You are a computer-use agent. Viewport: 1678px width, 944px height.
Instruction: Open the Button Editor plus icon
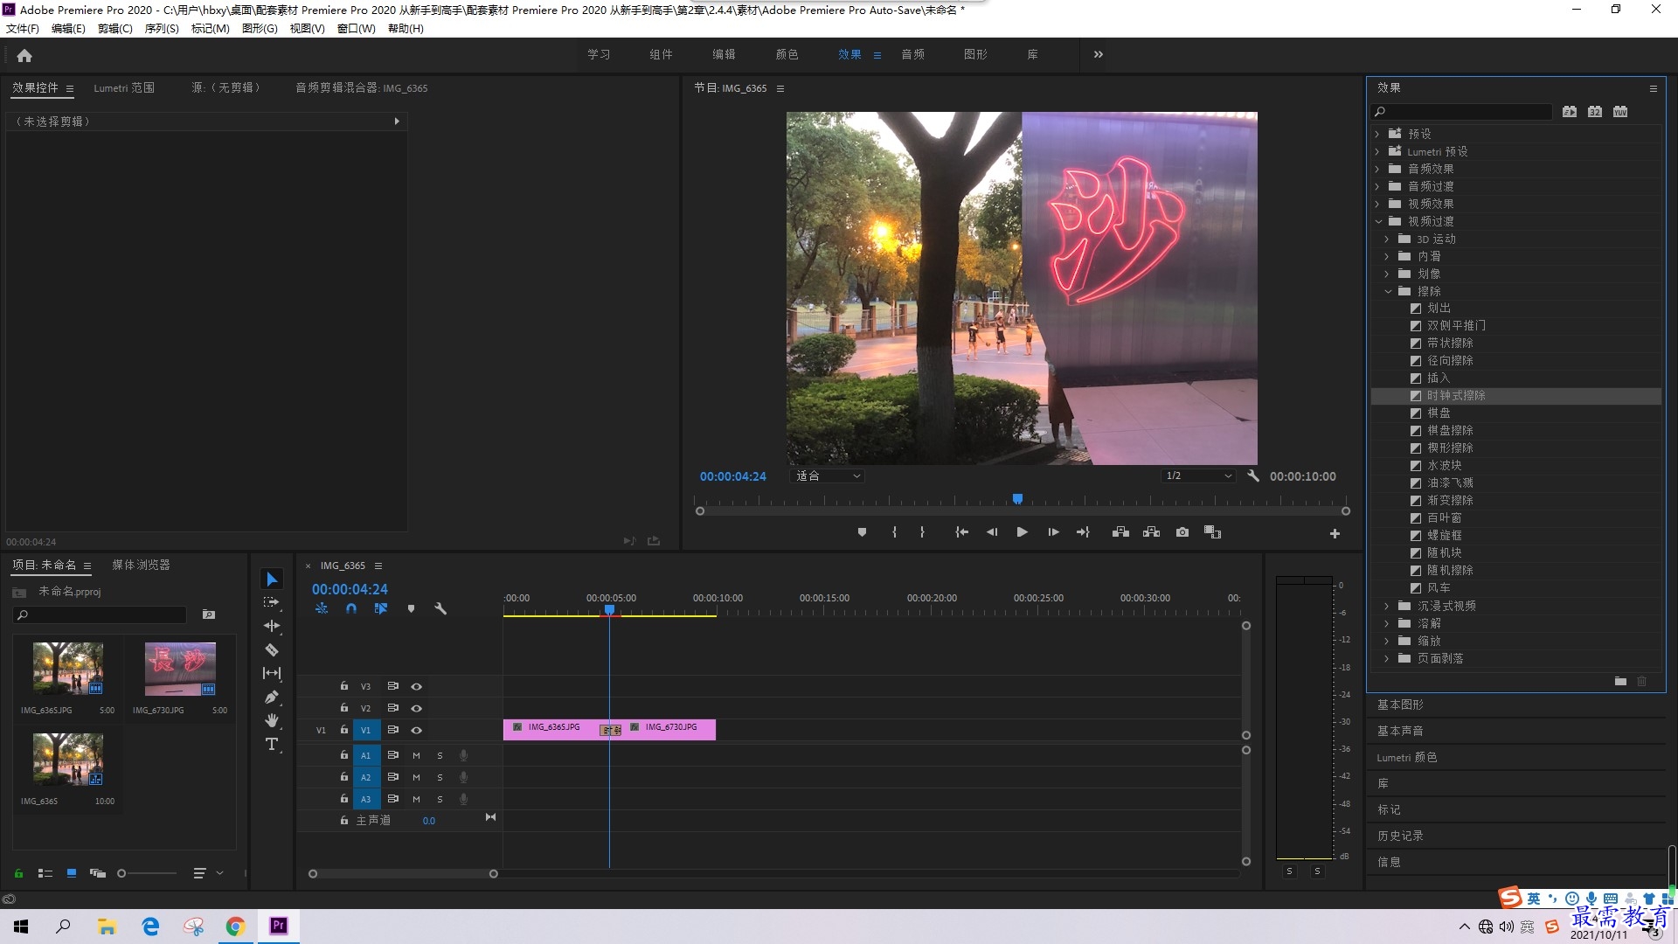(x=1335, y=533)
